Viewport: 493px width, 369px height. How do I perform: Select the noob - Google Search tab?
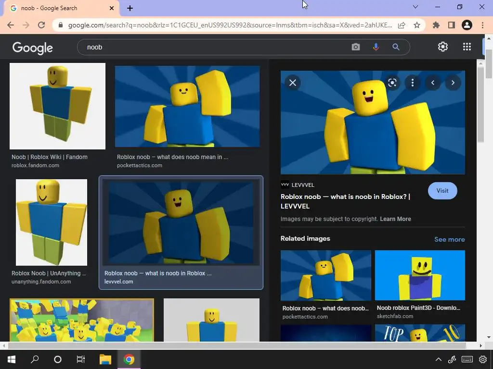[x=60, y=8]
